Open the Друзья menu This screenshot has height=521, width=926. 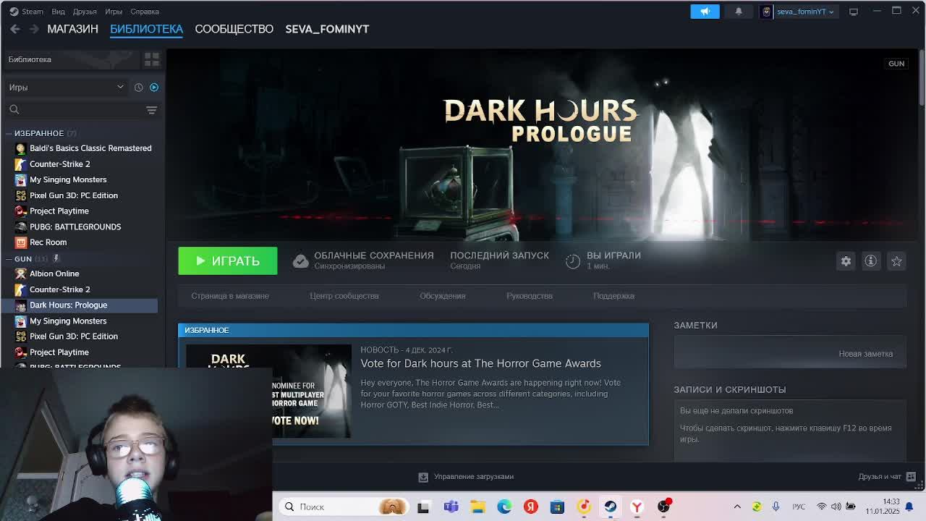coord(85,12)
